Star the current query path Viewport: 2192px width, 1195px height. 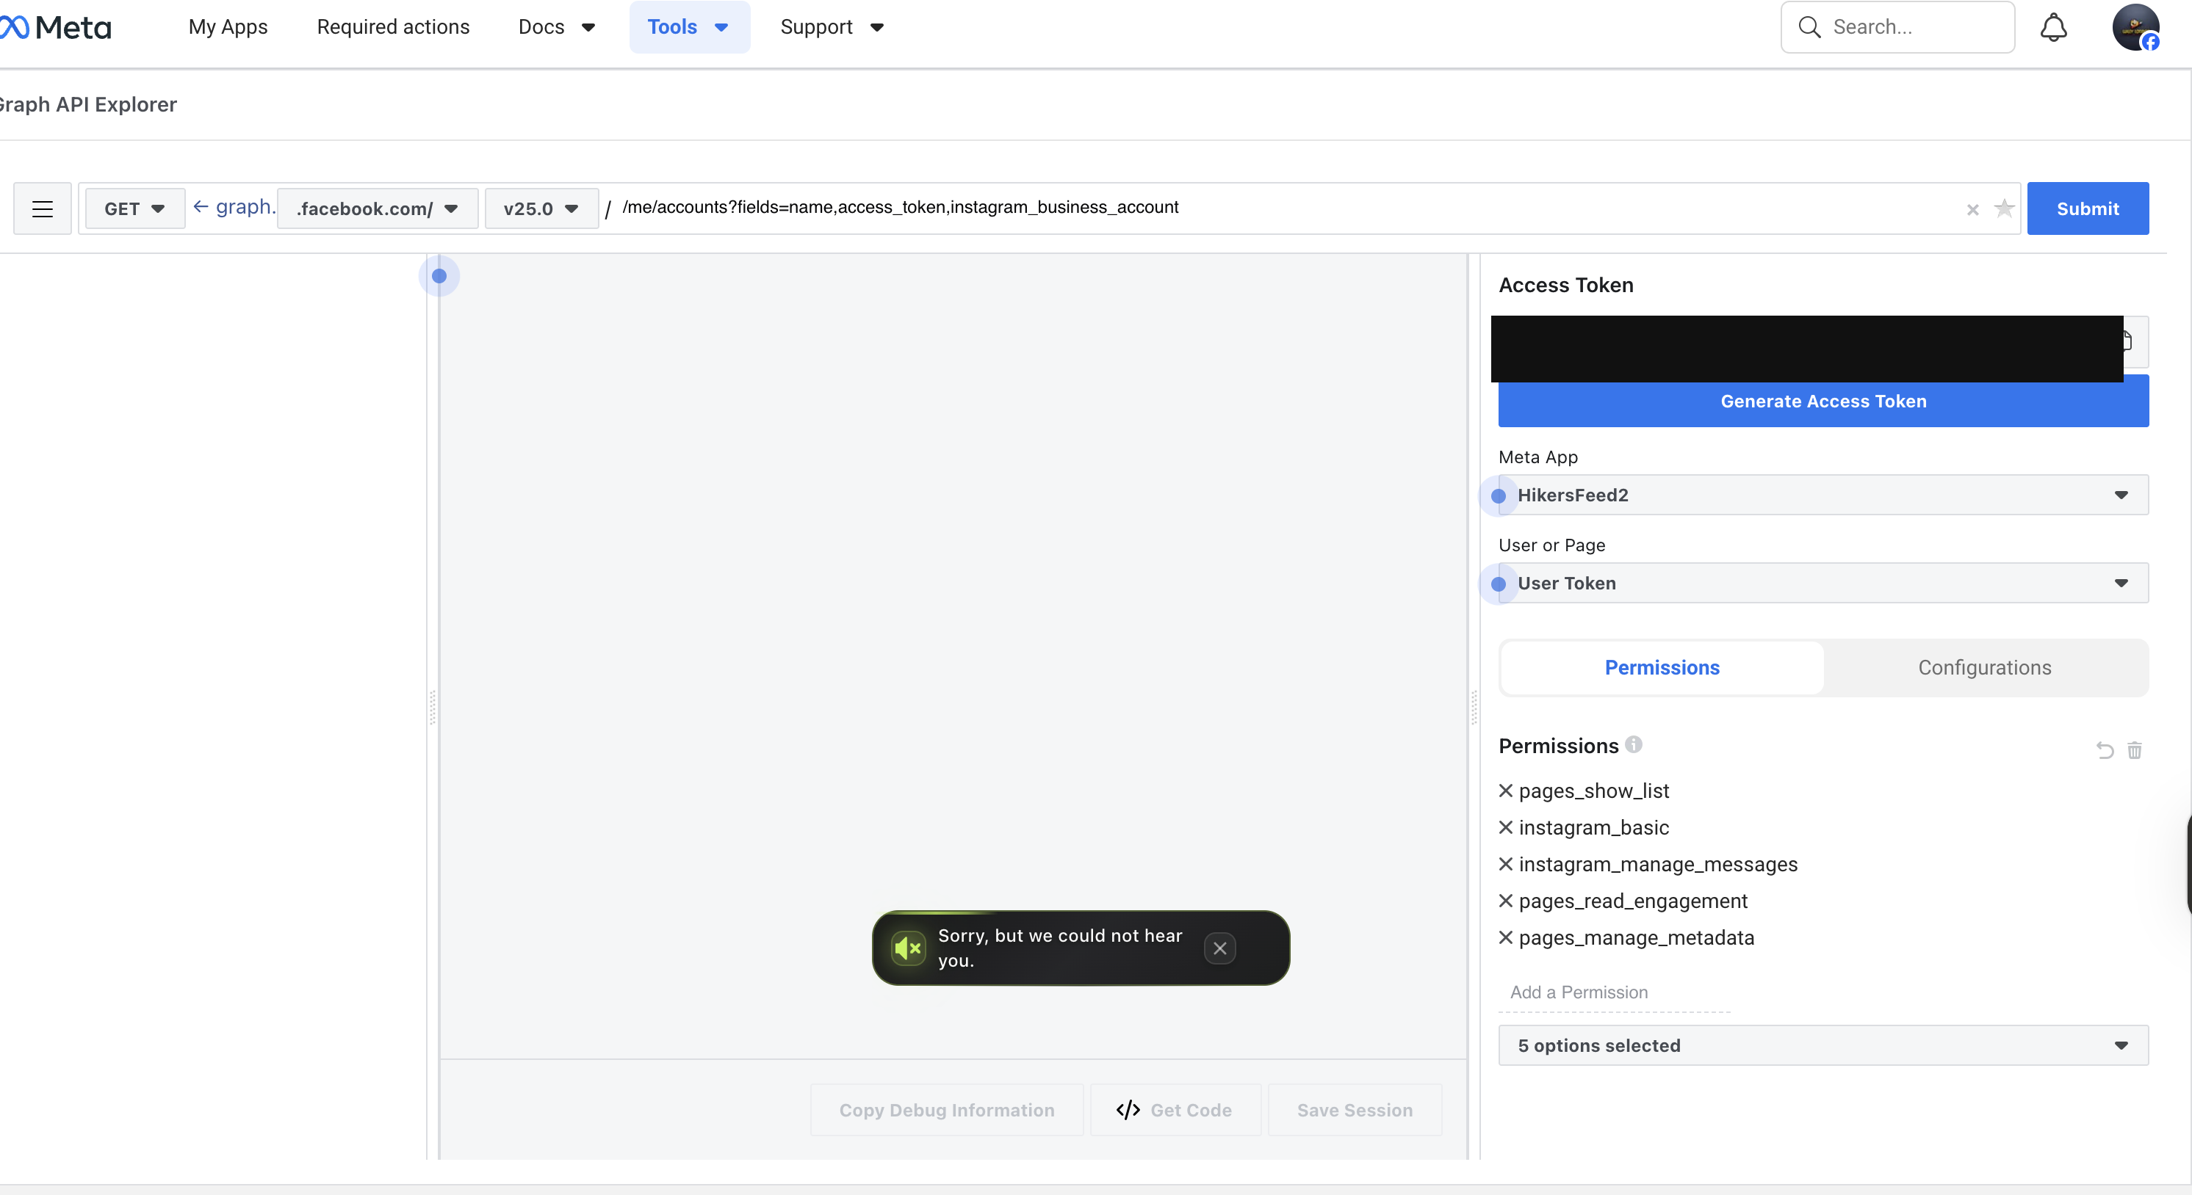2004,209
